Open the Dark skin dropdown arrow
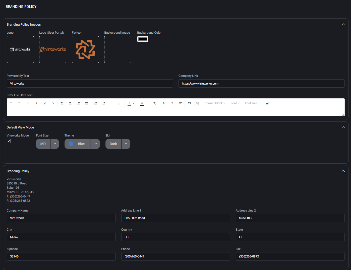 (x=126, y=144)
